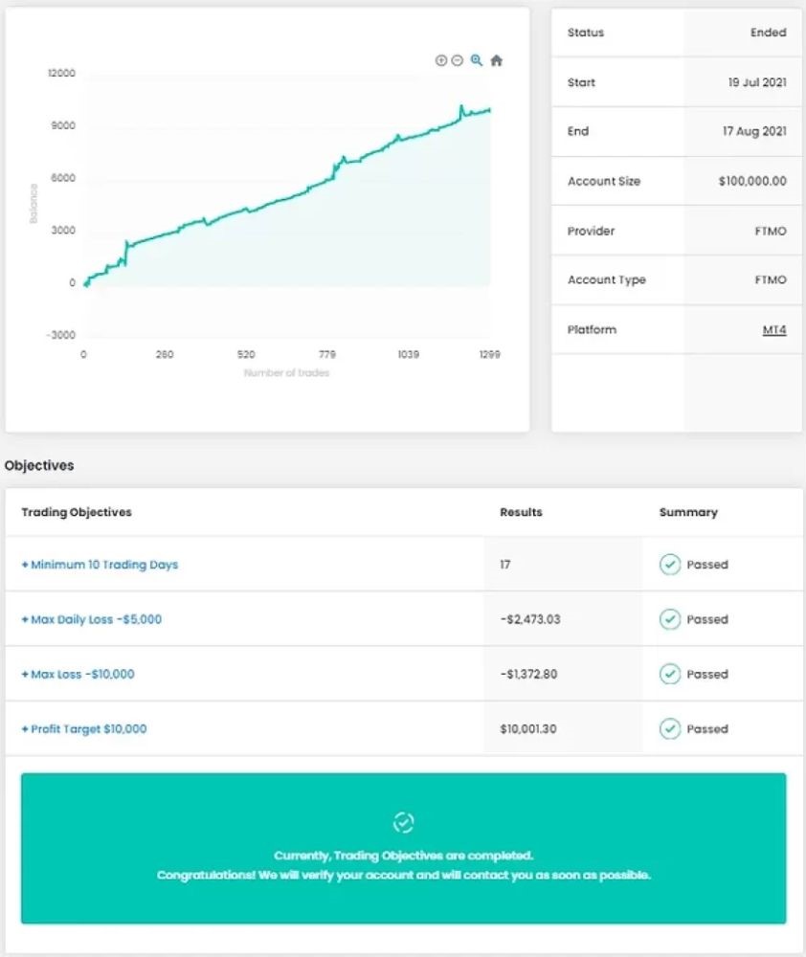The width and height of the screenshot is (806, 957).
Task: Click the Account Size $100,000.00 value
Action: click(x=752, y=182)
